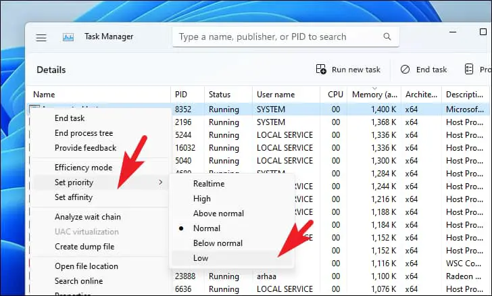Minimize the Task Manager window
This screenshot has height=296, width=492.
point(453,32)
